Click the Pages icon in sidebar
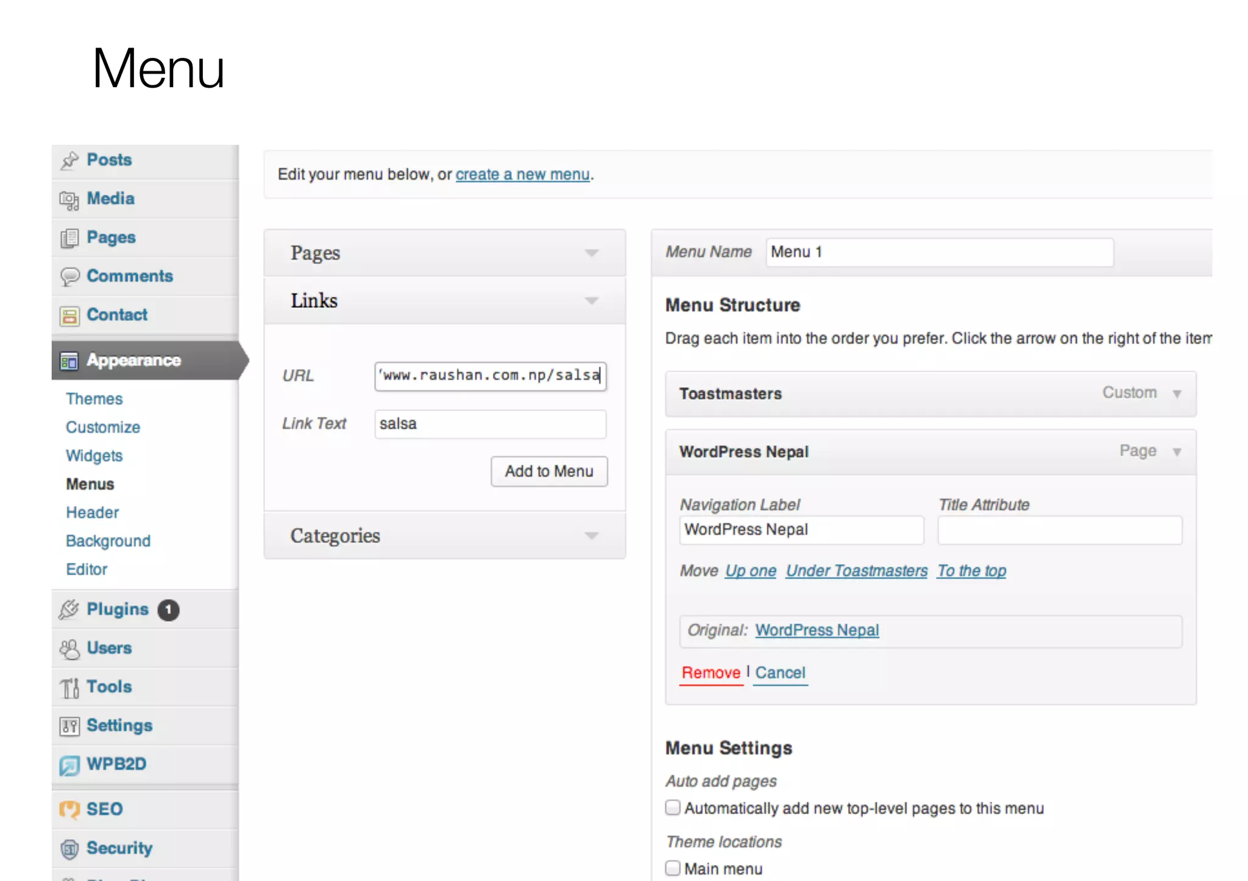 point(69,238)
